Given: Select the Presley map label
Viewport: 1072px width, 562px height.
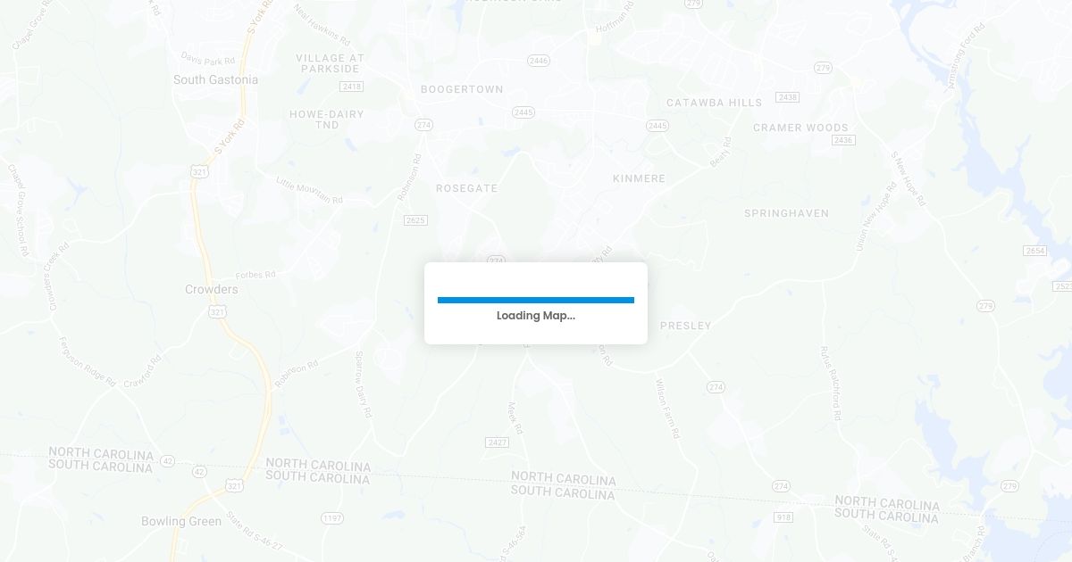Looking at the screenshot, I should click(686, 326).
